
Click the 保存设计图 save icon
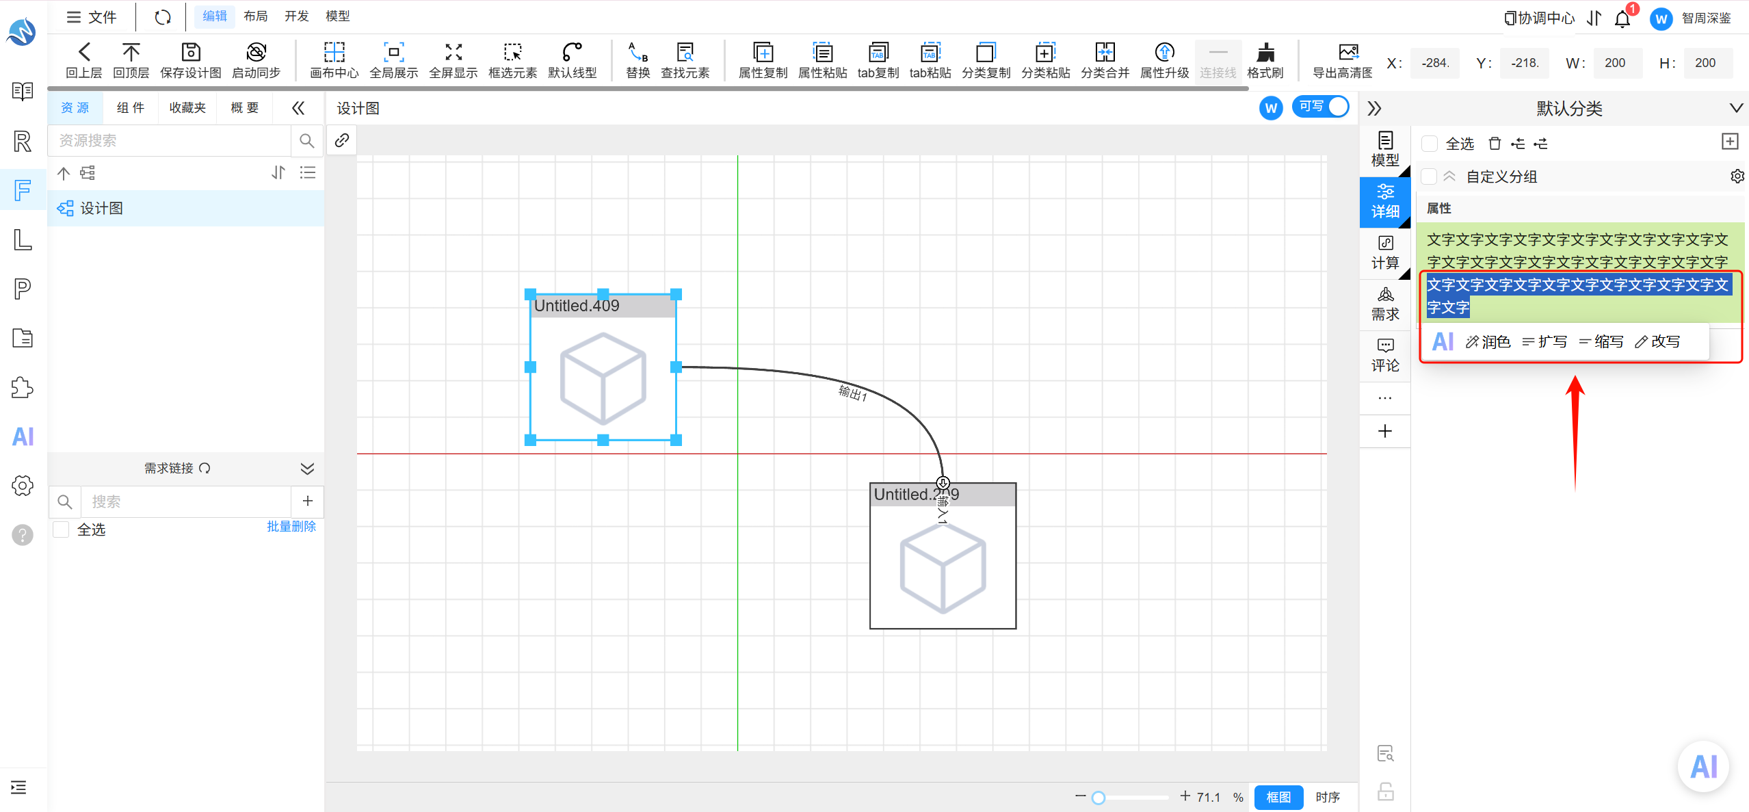(x=191, y=53)
